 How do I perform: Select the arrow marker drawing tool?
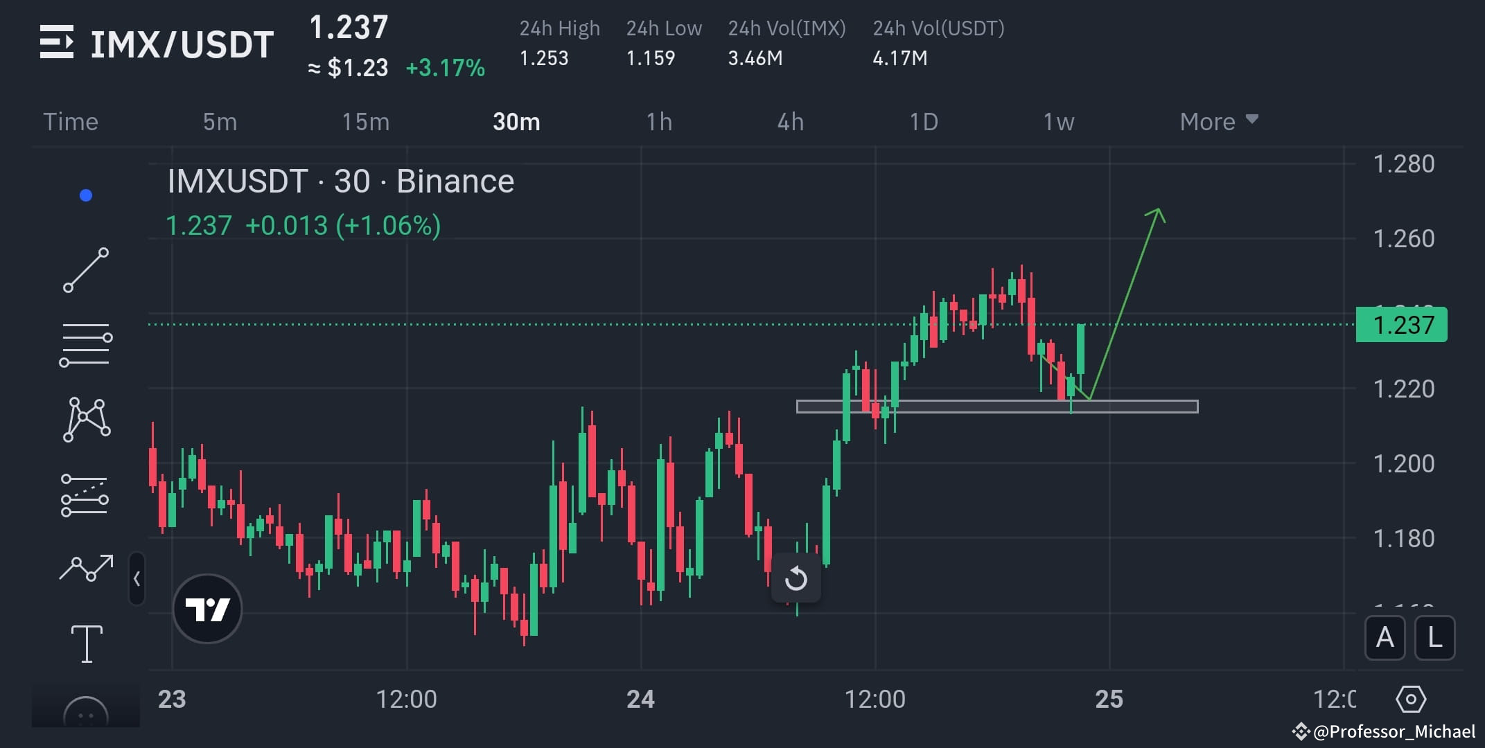tap(86, 568)
